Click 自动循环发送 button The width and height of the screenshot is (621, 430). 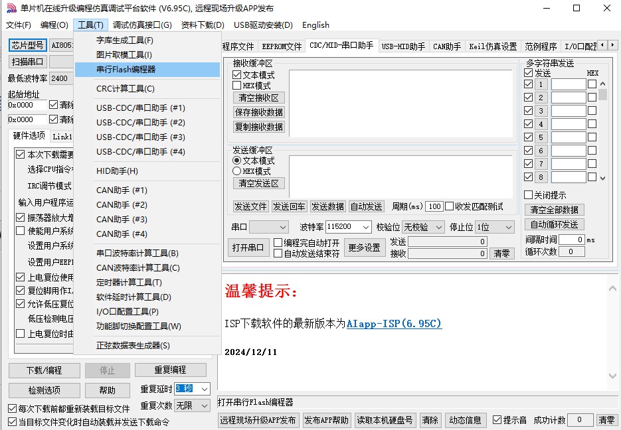[x=554, y=225]
